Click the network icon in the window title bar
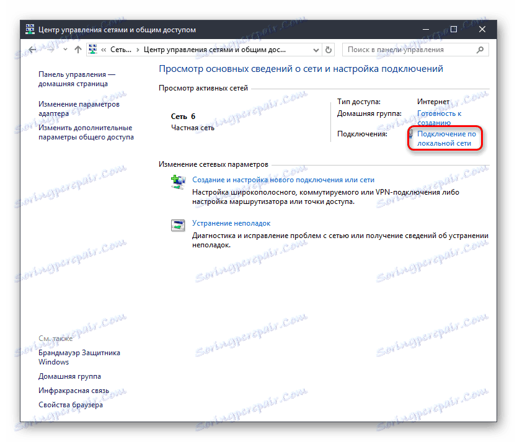 (29, 29)
